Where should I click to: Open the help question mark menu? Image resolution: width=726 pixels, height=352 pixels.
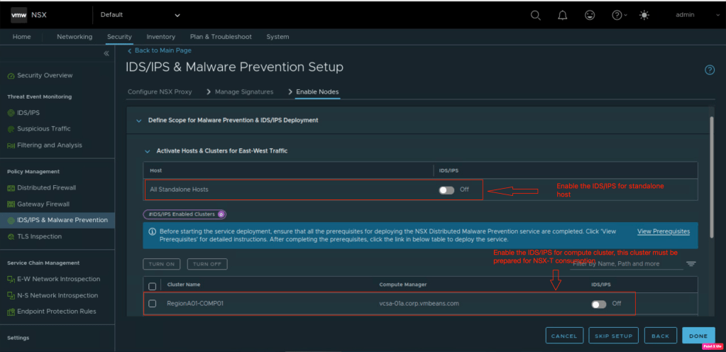(618, 15)
